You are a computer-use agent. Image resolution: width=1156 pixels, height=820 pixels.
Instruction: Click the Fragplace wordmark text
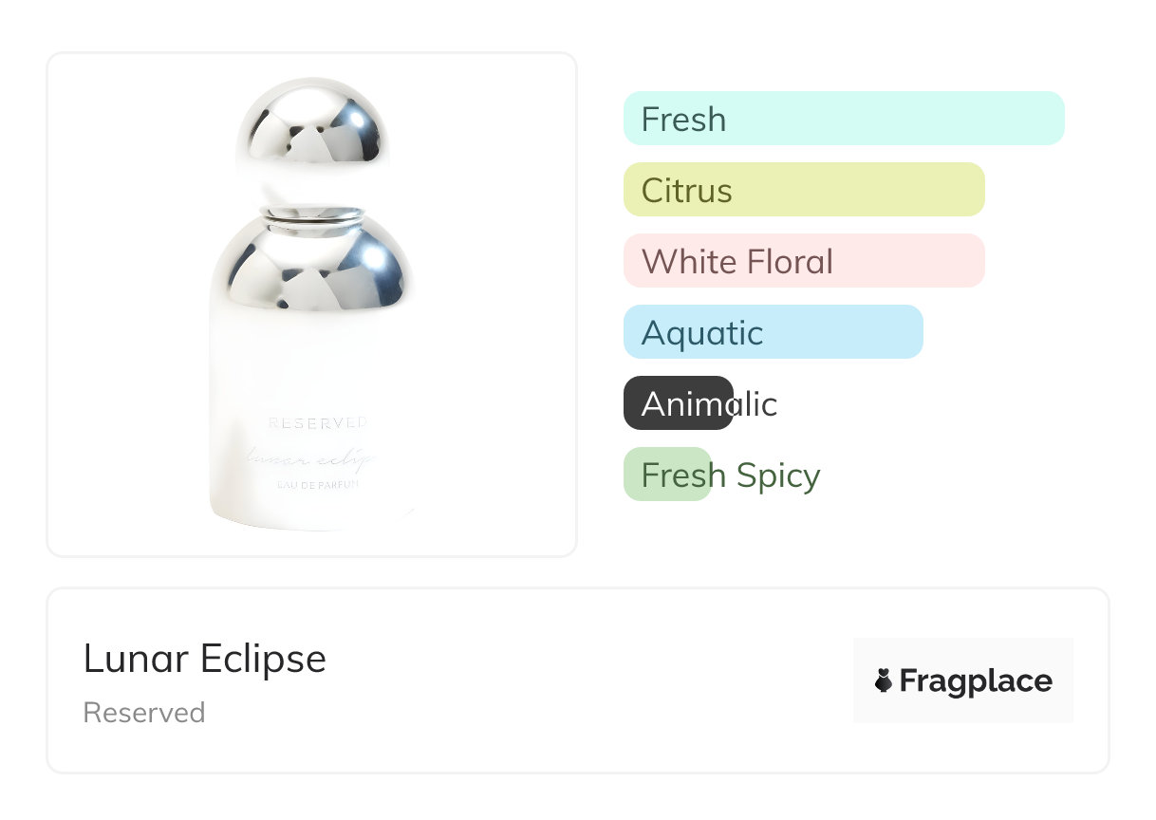coord(976,680)
